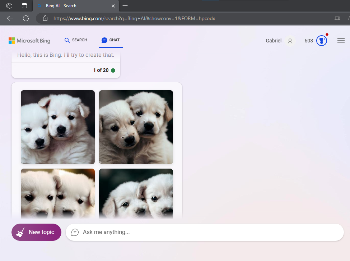
Task: Open the top-right cream puppies image
Action: (136, 127)
